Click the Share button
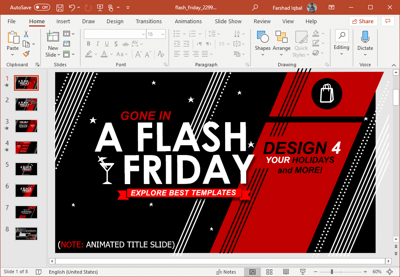 pos(362,22)
